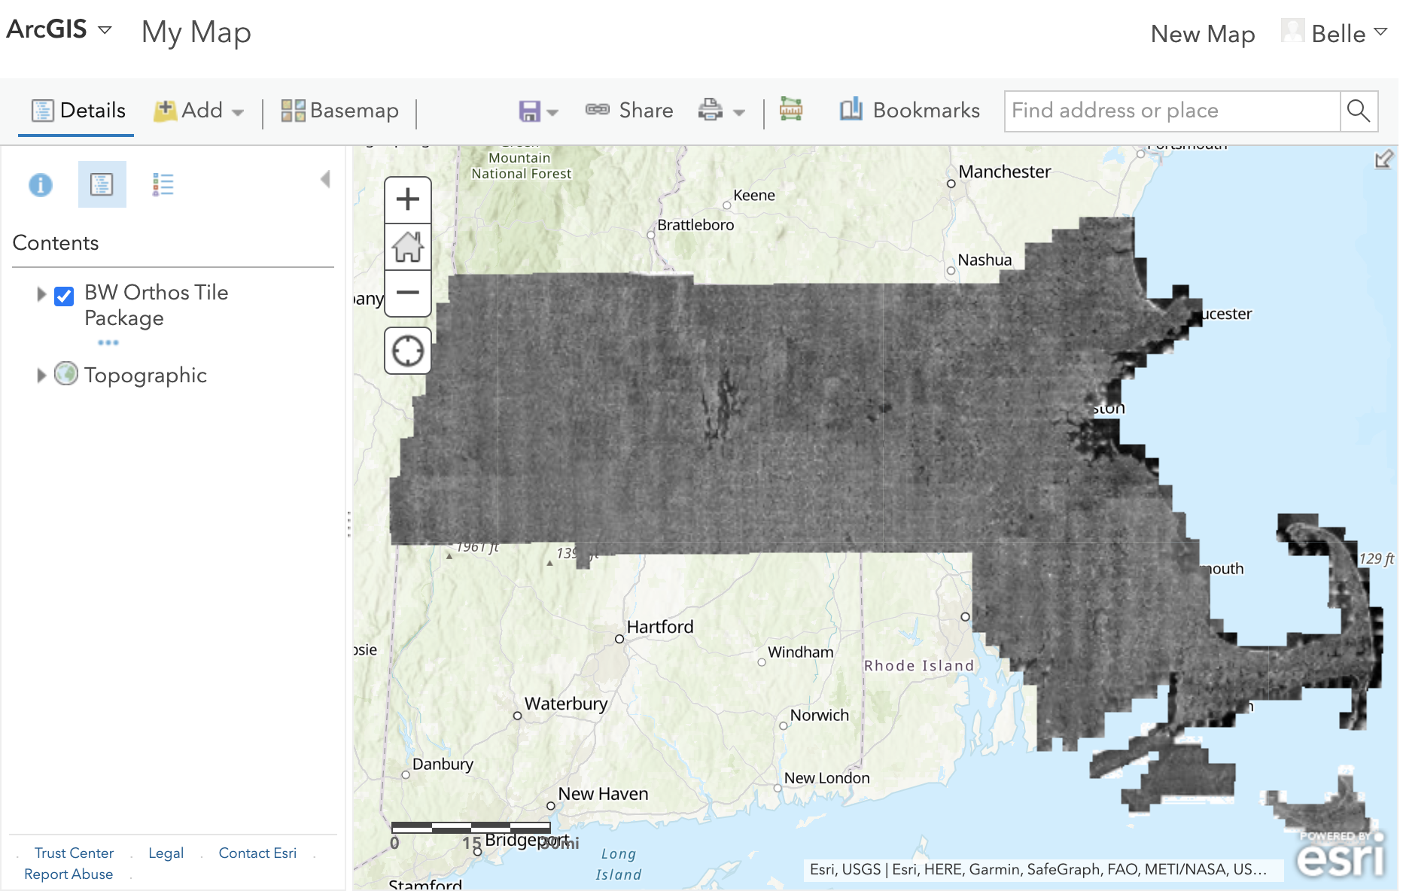Expand BW Orthos Tile Package layer

tap(41, 294)
